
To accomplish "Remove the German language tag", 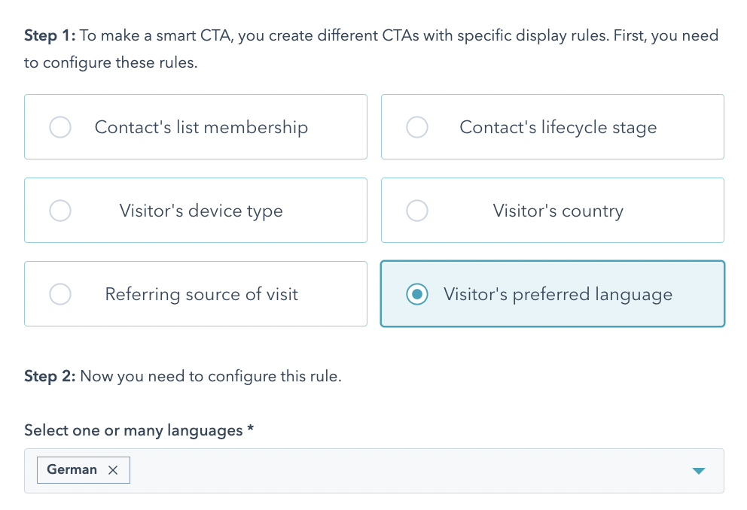I will click(113, 470).
